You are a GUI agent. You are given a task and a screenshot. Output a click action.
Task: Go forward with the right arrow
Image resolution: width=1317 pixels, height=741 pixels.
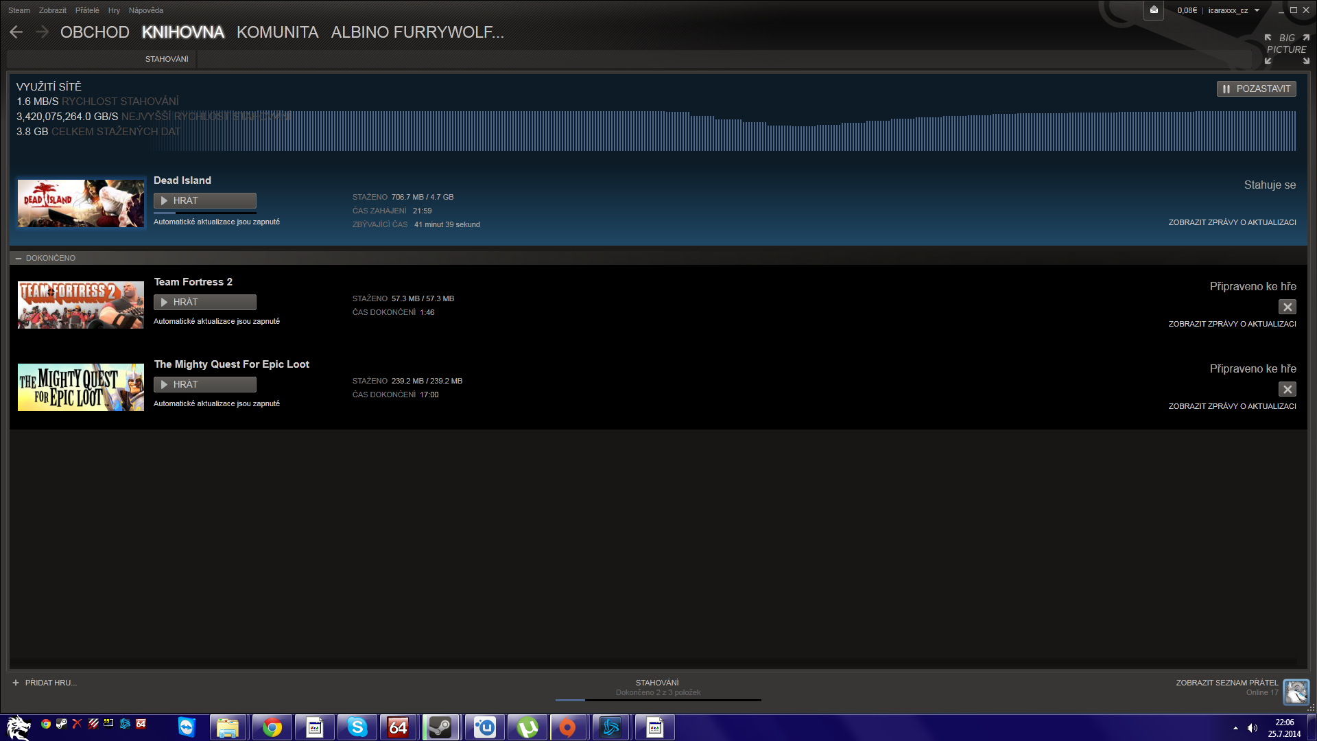pyautogui.click(x=42, y=32)
